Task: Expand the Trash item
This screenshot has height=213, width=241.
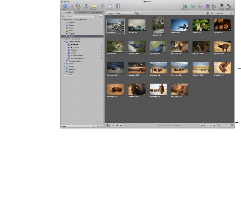Action: (64, 36)
